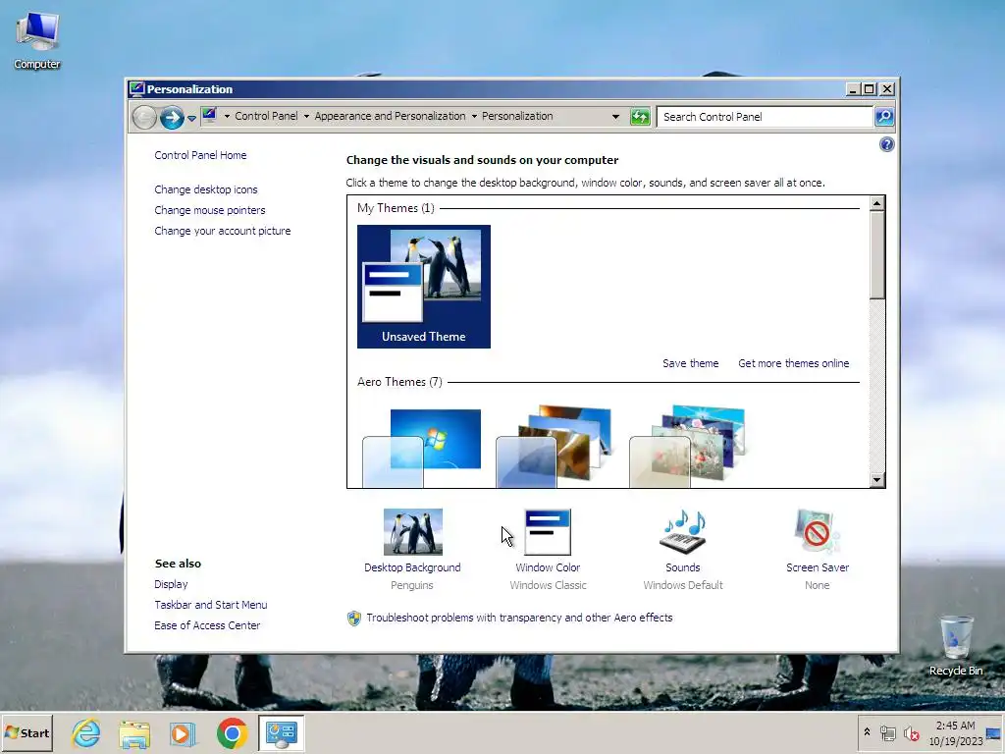Click the muted volume tray icon
This screenshot has width=1005, height=754.
pyautogui.click(x=911, y=732)
